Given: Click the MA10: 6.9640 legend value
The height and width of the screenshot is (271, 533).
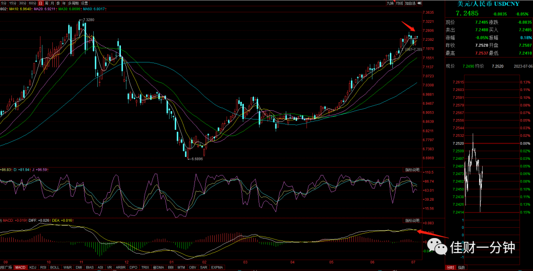Looking at the screenshot, I should (x=20, y=9).
